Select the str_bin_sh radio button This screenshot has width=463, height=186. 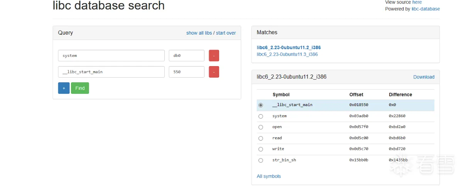pyautogui.click(x=261, y=160)
